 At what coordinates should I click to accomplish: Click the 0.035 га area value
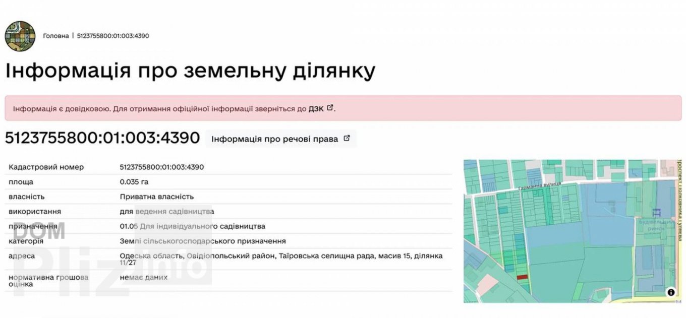point(134,182)
